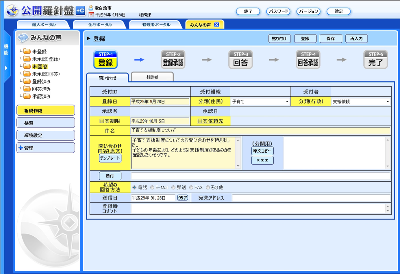Click the STEP-5 完了 step icon
This screenshot has width=400, height=274.
[375, 59]
